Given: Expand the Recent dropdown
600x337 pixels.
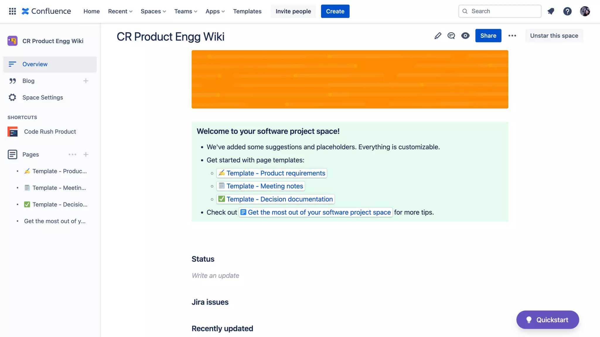Looking at the screenshot, I should 120,11.
